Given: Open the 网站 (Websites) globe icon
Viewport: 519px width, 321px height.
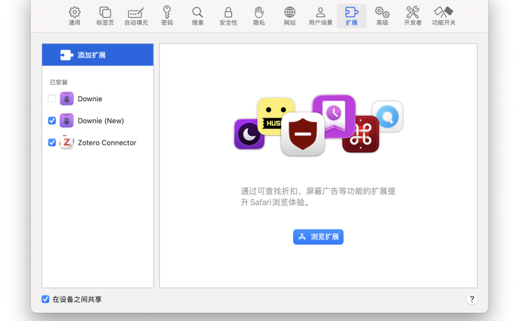Looking at the screenshot, I should click(x=289, y=16).
